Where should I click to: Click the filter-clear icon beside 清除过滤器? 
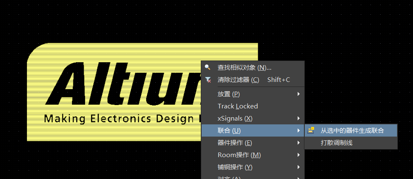tap(208, 80)
